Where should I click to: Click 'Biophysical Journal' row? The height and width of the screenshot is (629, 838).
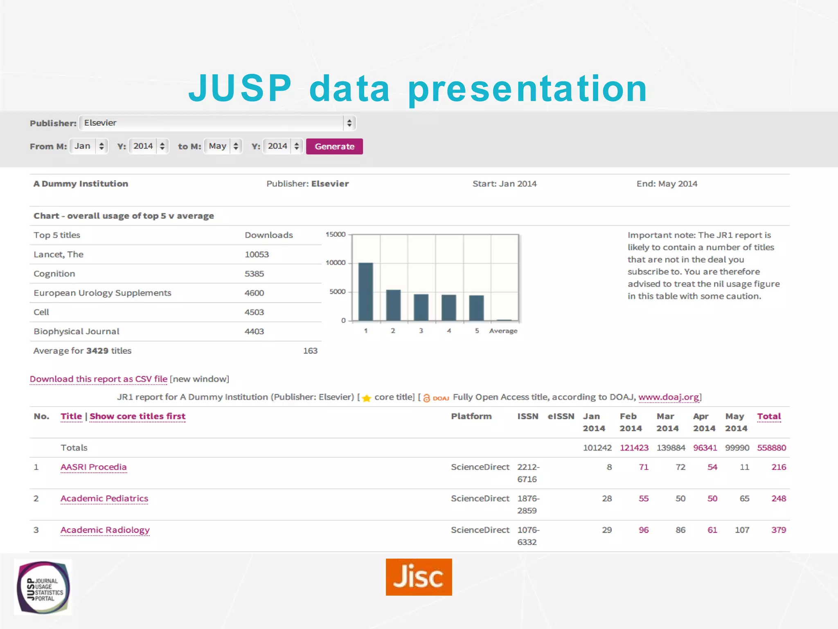click(x=175, y=332)
